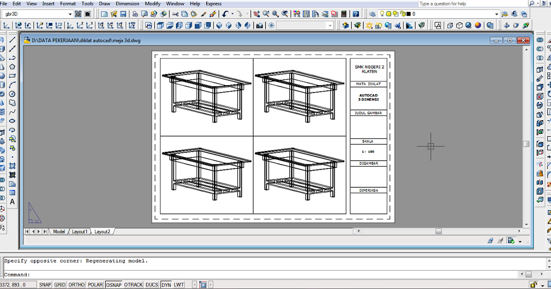Image resolution: width=551 pixels, height=289 pixels.
Task: Expand the undo history dropdown arrow
Action: pyautogui.click(x=232, y=14)
